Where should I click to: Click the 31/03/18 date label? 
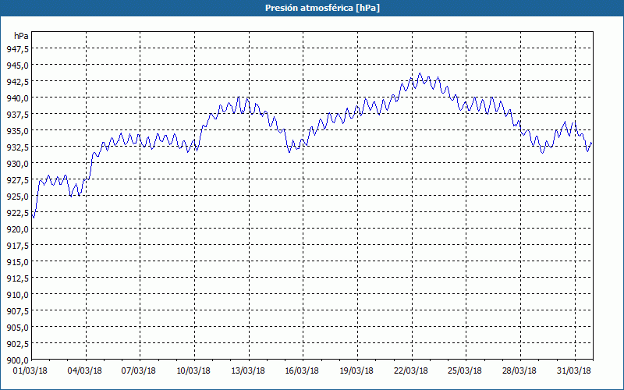(x=574, y=370)
